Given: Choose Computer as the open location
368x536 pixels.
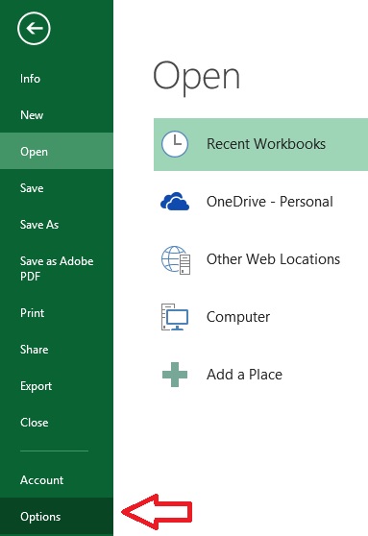Looking at the screenshot, I should tap(238, 317).
